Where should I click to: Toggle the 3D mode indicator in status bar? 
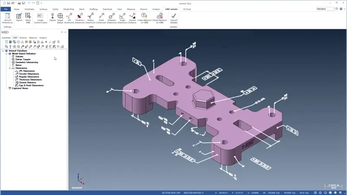[x=264, y=192]
